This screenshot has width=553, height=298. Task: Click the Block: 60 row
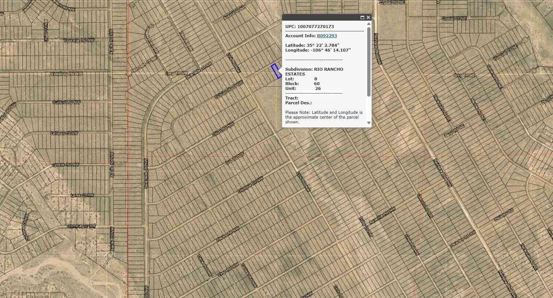tap(303, 84)
